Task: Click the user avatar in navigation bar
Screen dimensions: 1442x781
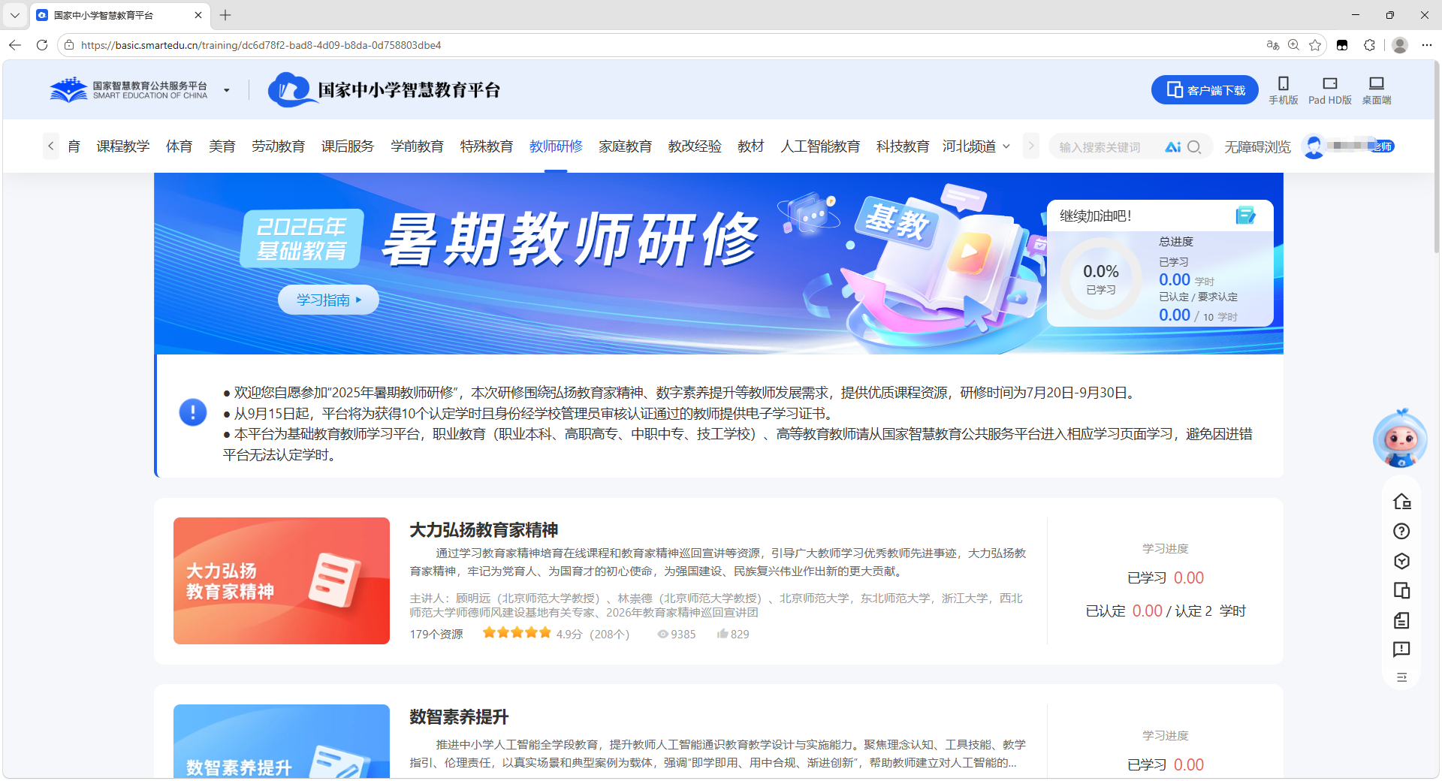Action: point(1314,146)
